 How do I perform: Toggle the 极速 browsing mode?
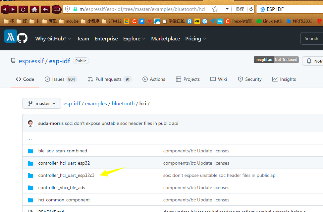click(x=240, y=9)
